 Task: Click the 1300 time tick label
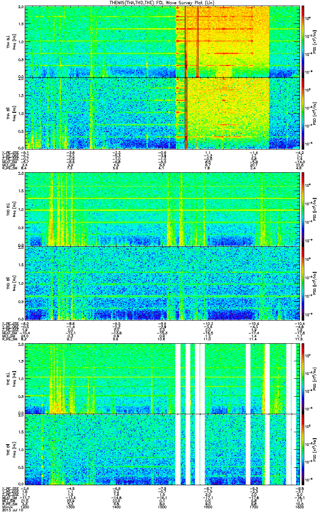click(x=71, y=507)
